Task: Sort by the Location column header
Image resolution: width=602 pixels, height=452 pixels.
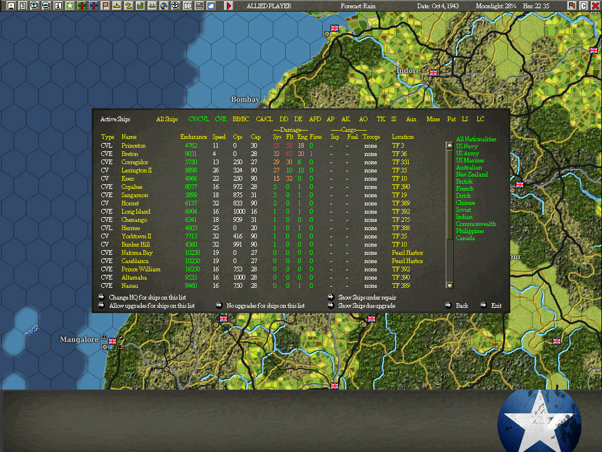Action: 403,137
